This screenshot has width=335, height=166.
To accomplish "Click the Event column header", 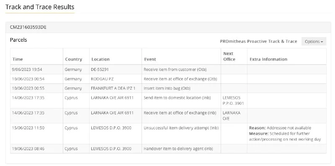I will click(150, 59).
